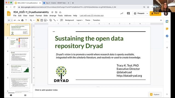
Task: Select the line tool
Action: pos(55,20)
